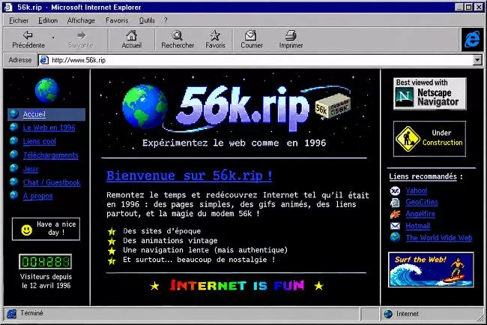Click the Internet Explorer logo throbber
This screenshot has height=325, width=487.
point(472,40)
